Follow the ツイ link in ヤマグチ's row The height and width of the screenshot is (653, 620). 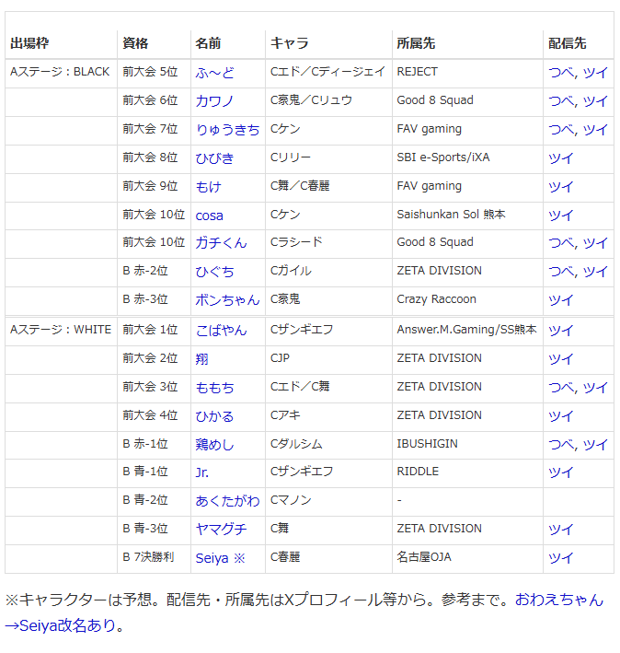[x=560, y=530]
